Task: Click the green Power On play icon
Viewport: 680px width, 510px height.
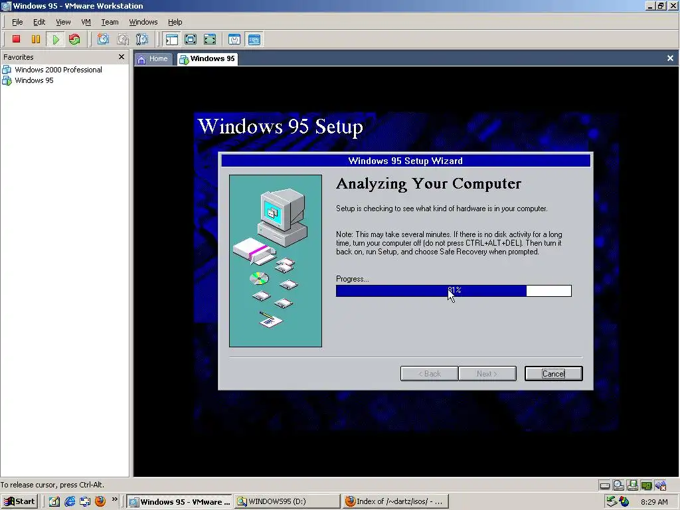Action: (x=55, y=39)
